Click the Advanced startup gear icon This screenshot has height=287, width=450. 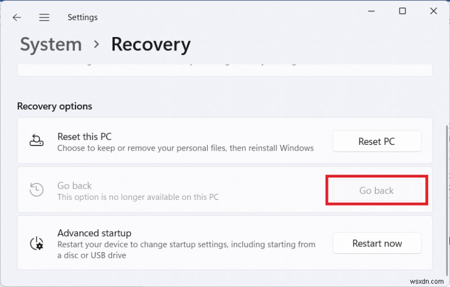tap(37, 243)
